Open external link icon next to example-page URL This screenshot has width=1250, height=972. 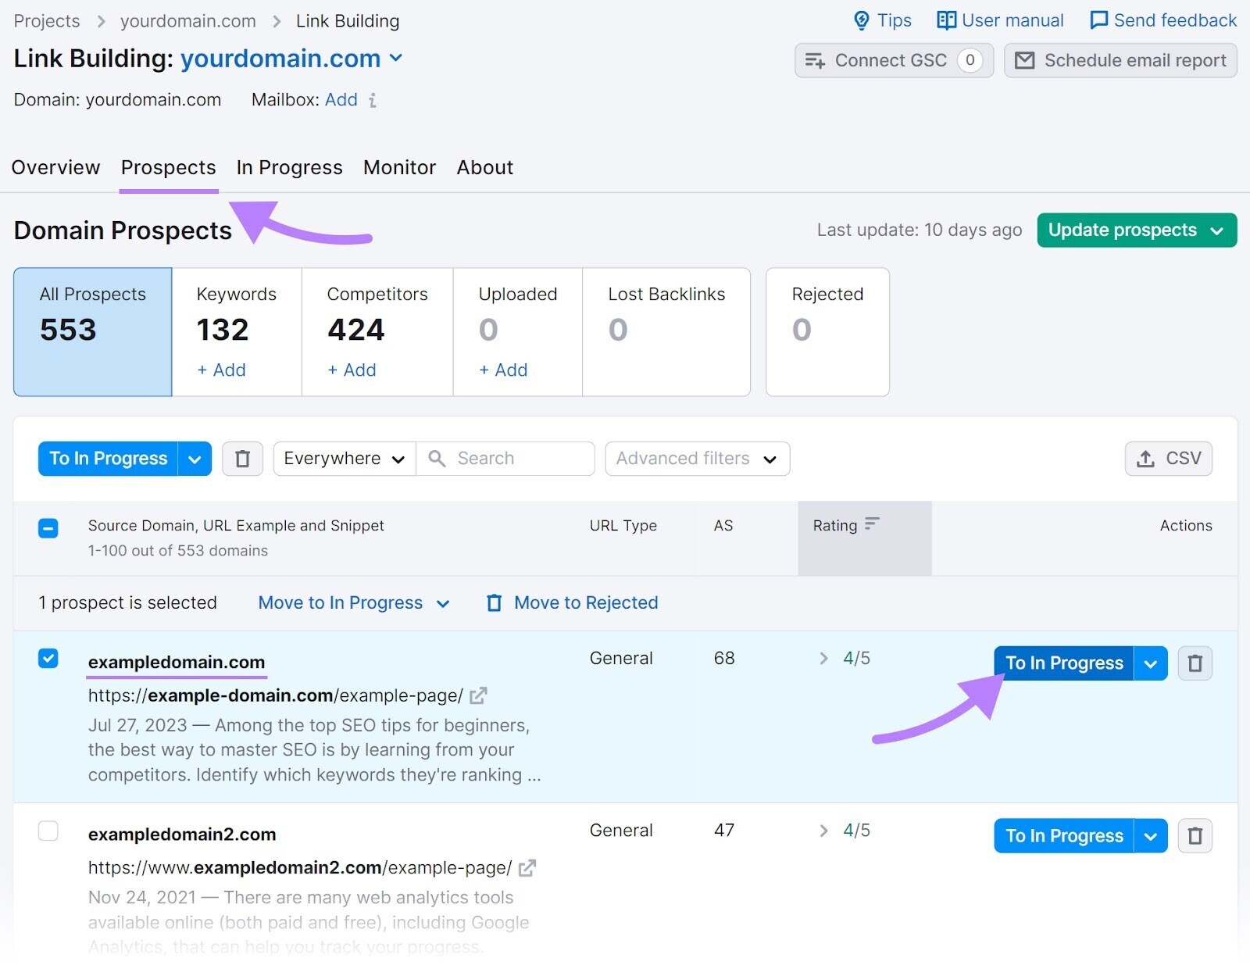point(480,695)
